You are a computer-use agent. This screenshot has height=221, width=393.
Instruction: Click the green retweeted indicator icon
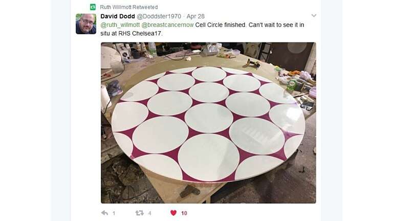pos(93,7)
